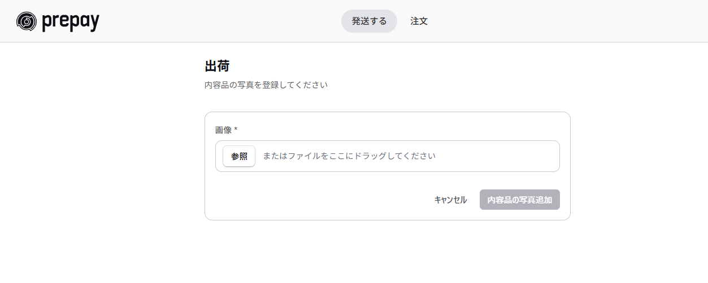Click the またはファイルをここにドラッグしてください placeholder text
This screenshot has width=708, height=283.
point(349,156)
